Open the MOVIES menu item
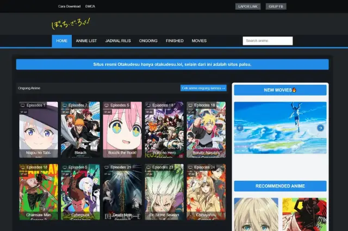This screenshot has height=231, width=348. click(199, 41)
